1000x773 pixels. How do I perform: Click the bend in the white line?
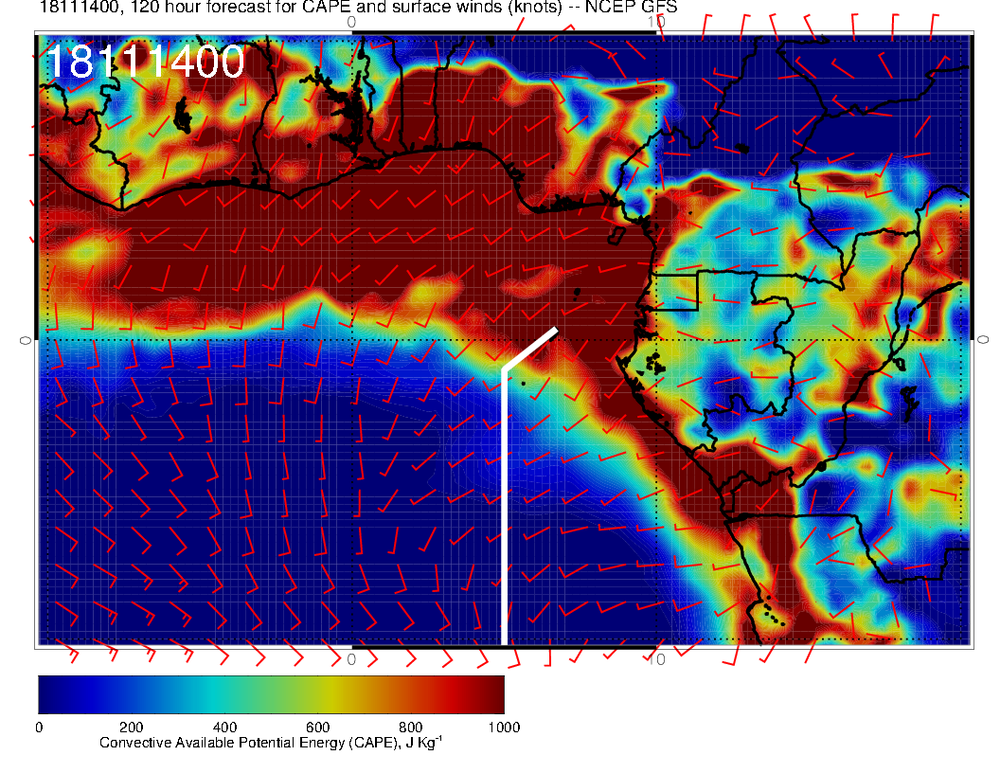click(x=504, y=369)
